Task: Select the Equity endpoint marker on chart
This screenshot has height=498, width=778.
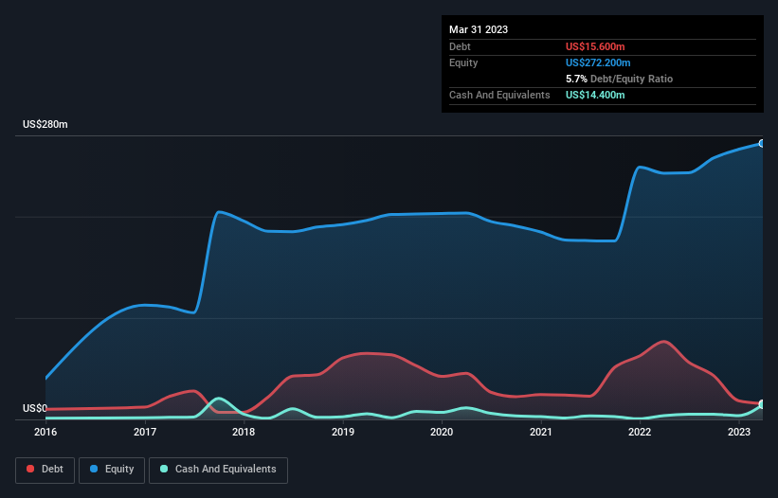Action: point(762,143)
